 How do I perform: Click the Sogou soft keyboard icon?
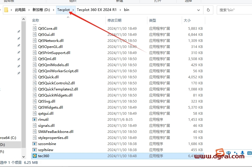click(249, 153)
